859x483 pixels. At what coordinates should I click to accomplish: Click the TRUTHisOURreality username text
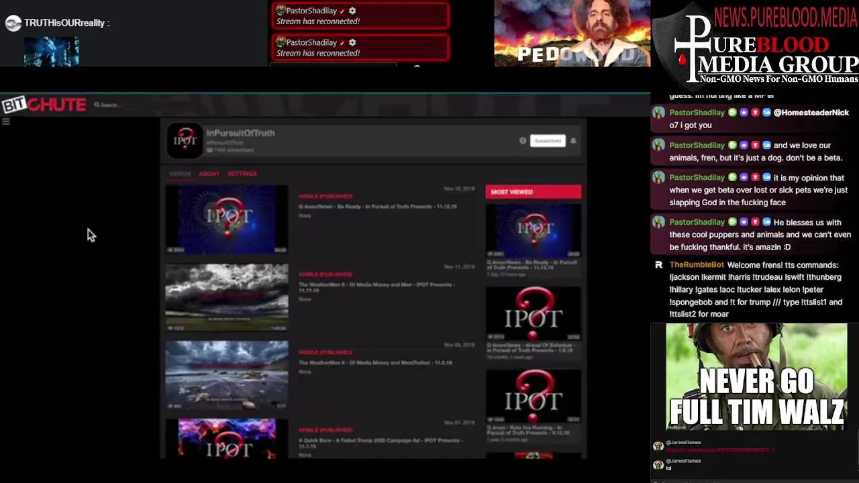click(x=64, y=23)
